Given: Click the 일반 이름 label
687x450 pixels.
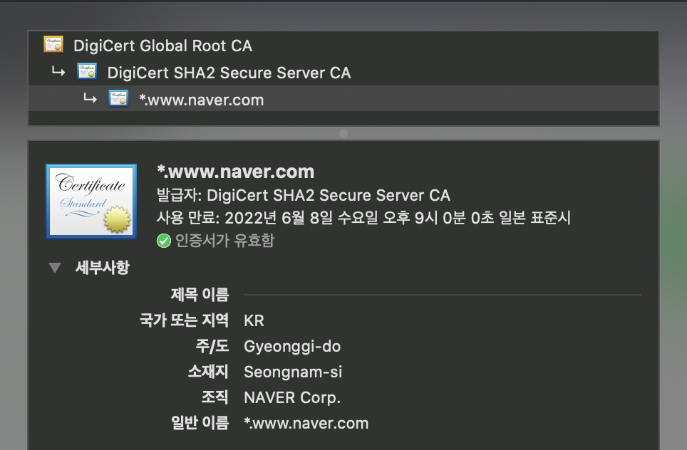Looking at the screenshot, I should pos(200,423).
